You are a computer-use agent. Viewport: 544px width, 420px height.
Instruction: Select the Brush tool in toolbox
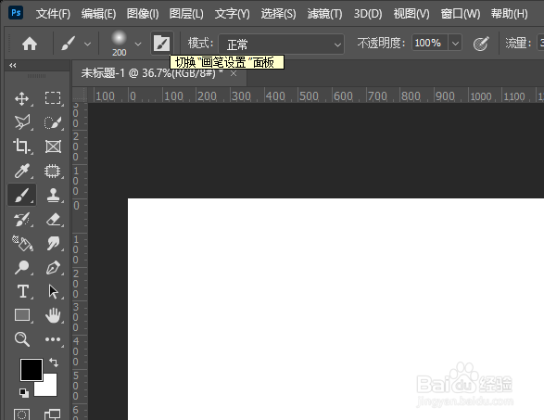click(x=22, y=195)
